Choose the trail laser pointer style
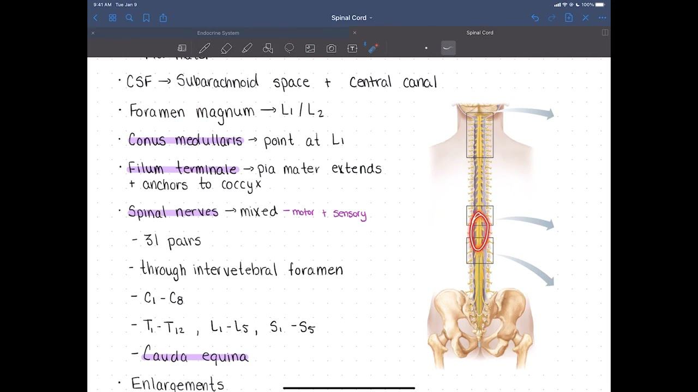The image size is (698, 392). [x=448, y=48]
